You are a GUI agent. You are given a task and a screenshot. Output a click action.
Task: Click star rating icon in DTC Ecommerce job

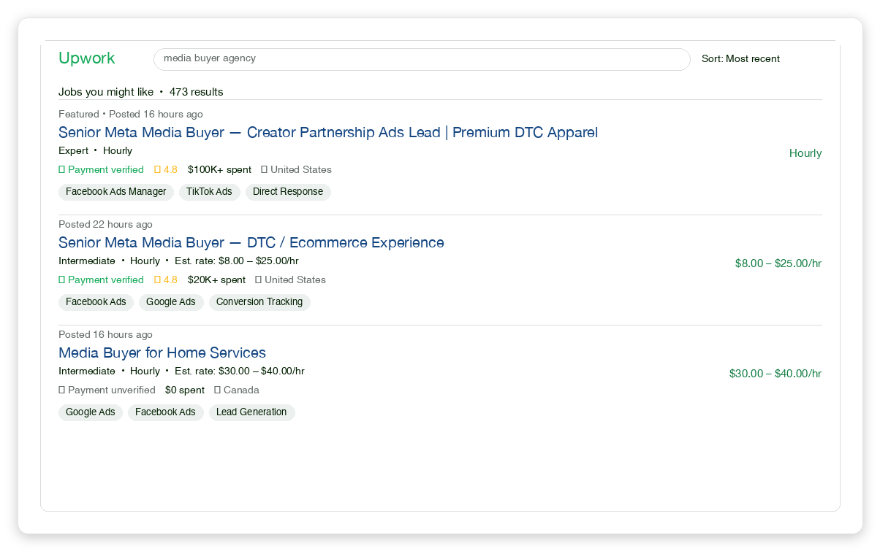click(x=157, y=280)
